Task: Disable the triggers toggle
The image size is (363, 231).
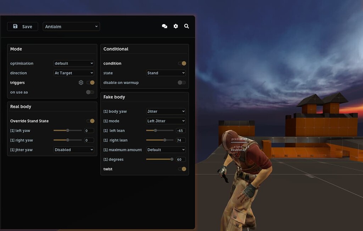Action: click(x=90, y=83)
